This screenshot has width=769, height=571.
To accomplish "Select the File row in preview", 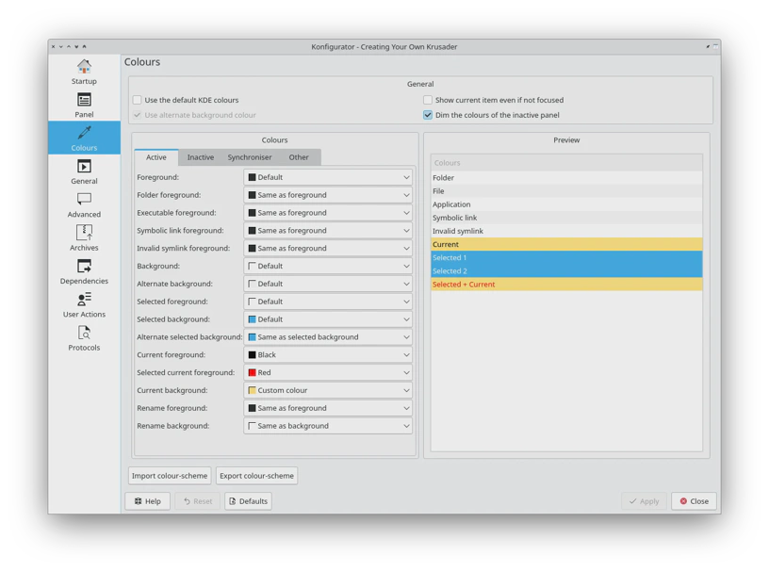I will [x=566, y=191].
